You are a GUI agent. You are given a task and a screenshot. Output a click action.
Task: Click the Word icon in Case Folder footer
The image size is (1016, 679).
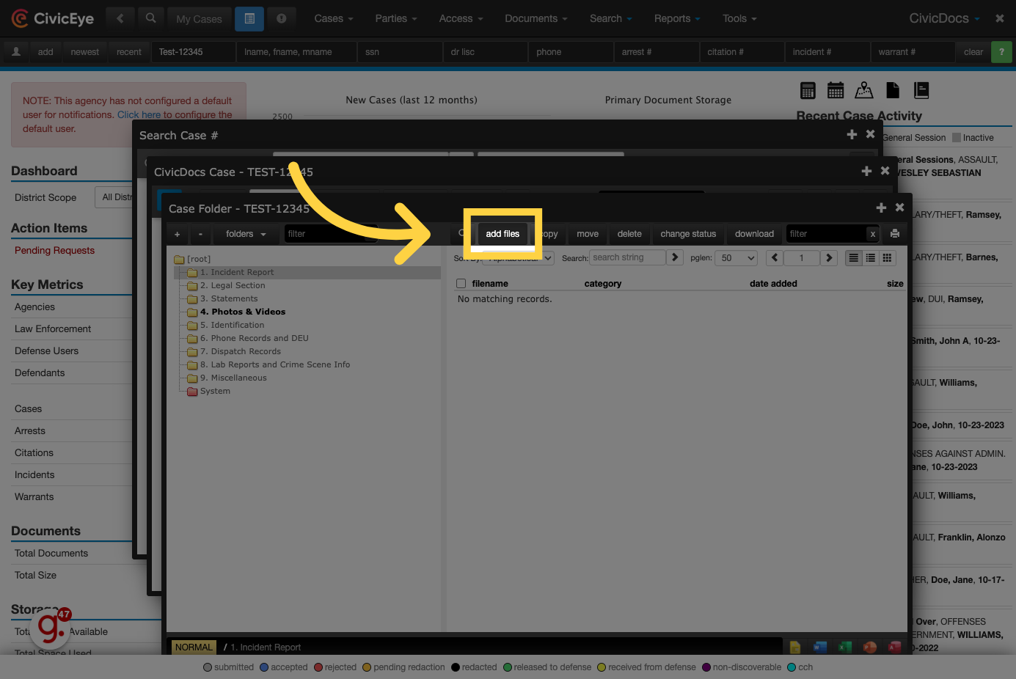[x=820, y=647]
